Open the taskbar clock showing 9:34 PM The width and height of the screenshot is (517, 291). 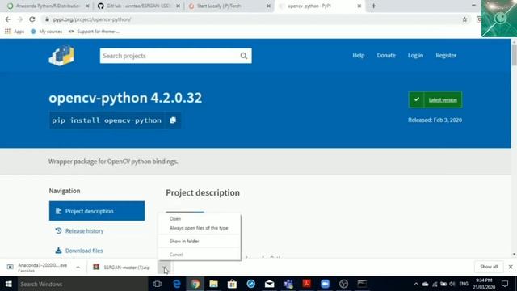484,284
